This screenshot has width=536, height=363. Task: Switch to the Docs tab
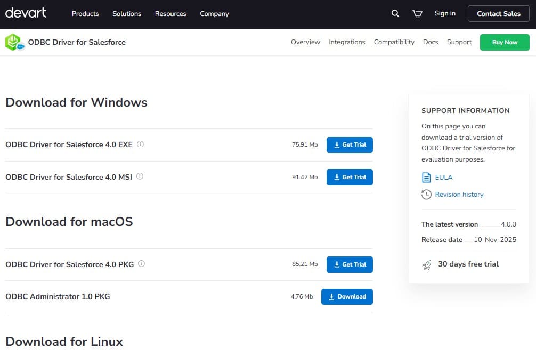(431, 42)
